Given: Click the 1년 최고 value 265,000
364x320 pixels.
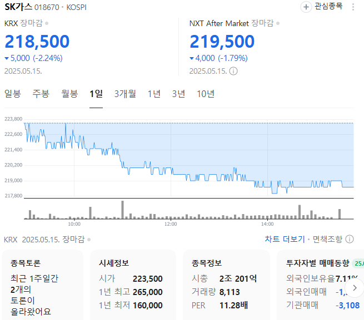Looking at the screenshot, I should (x=148, y=292).
